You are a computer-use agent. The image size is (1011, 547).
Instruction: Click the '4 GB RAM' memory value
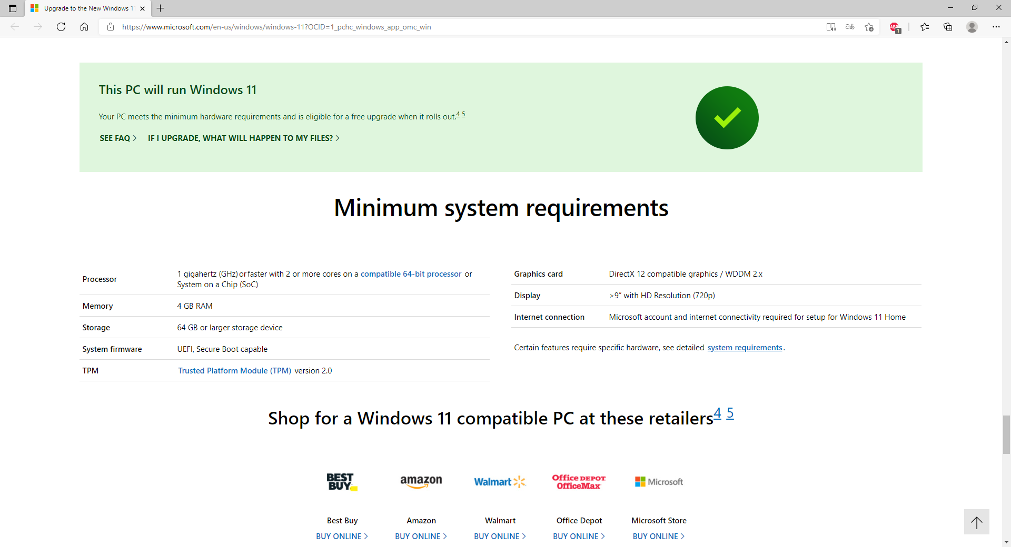(x=195, y=306)
